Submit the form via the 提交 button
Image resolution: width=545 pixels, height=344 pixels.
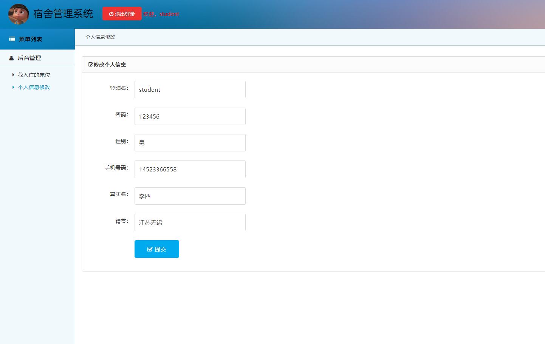157,249
